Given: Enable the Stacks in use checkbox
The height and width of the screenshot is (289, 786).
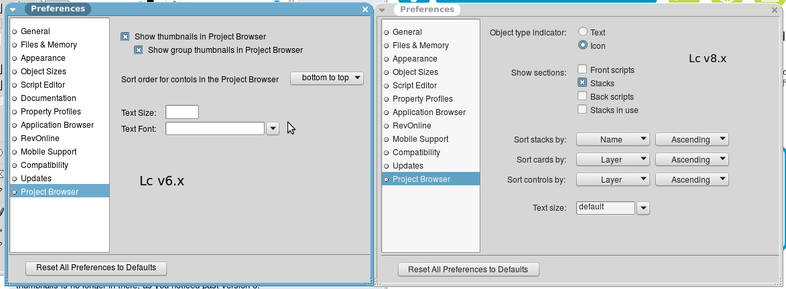Looking at the screenshot, I should pyautogui.click(x=583, y=110).
